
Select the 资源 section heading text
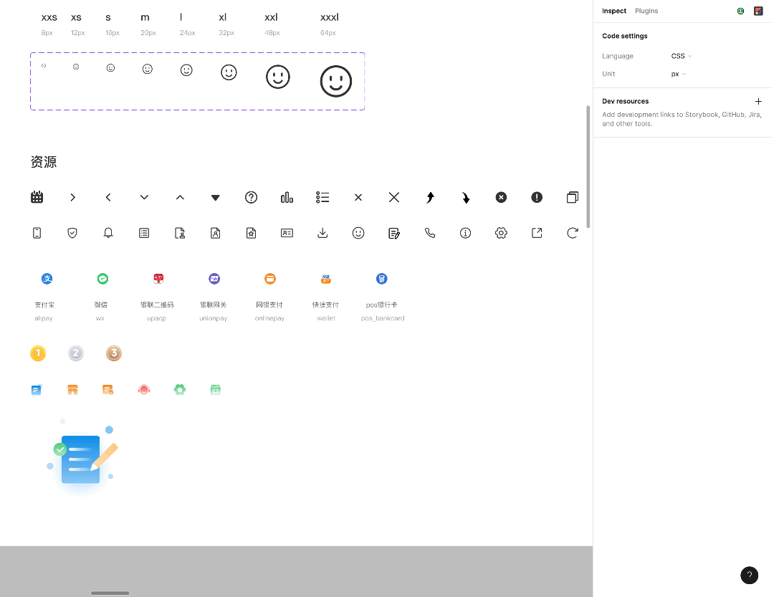(44, 162)
